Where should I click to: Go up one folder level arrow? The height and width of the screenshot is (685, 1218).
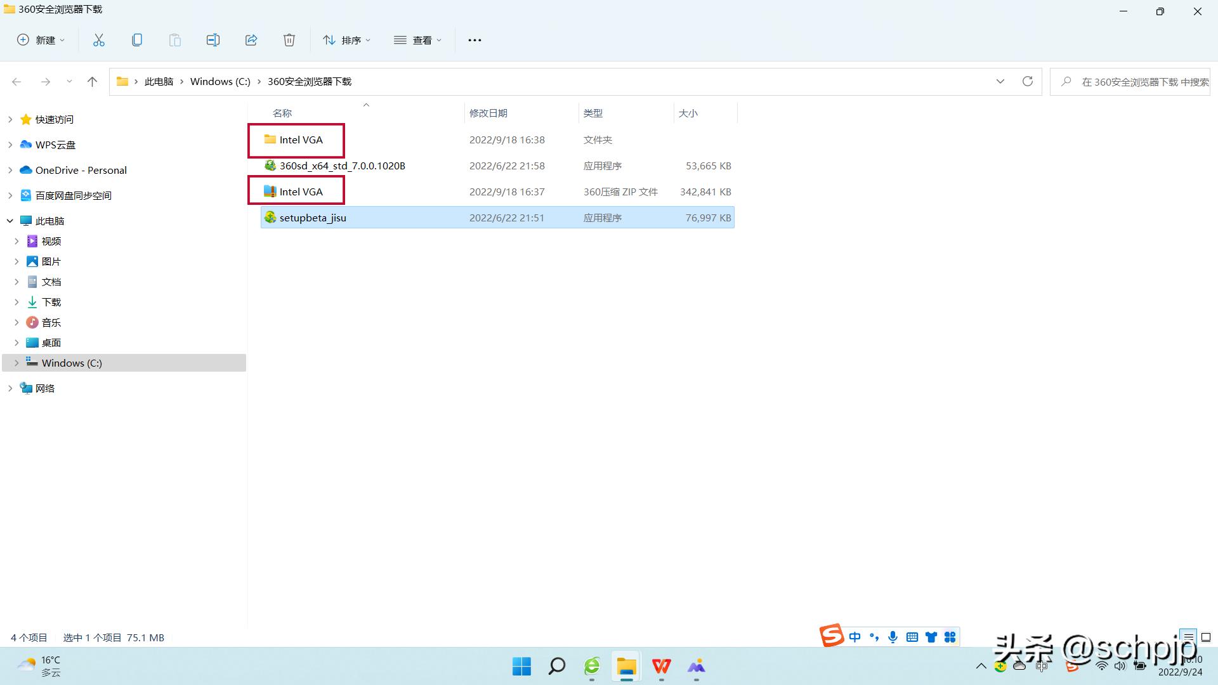click(x=92, y=81)
